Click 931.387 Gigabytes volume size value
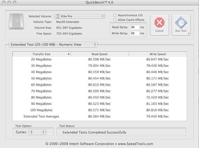This screenshot has width=199, height=148. tap(69, 28)
